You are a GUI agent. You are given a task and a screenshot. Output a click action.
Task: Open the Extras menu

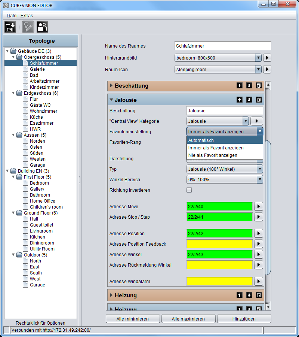[27, 15]
